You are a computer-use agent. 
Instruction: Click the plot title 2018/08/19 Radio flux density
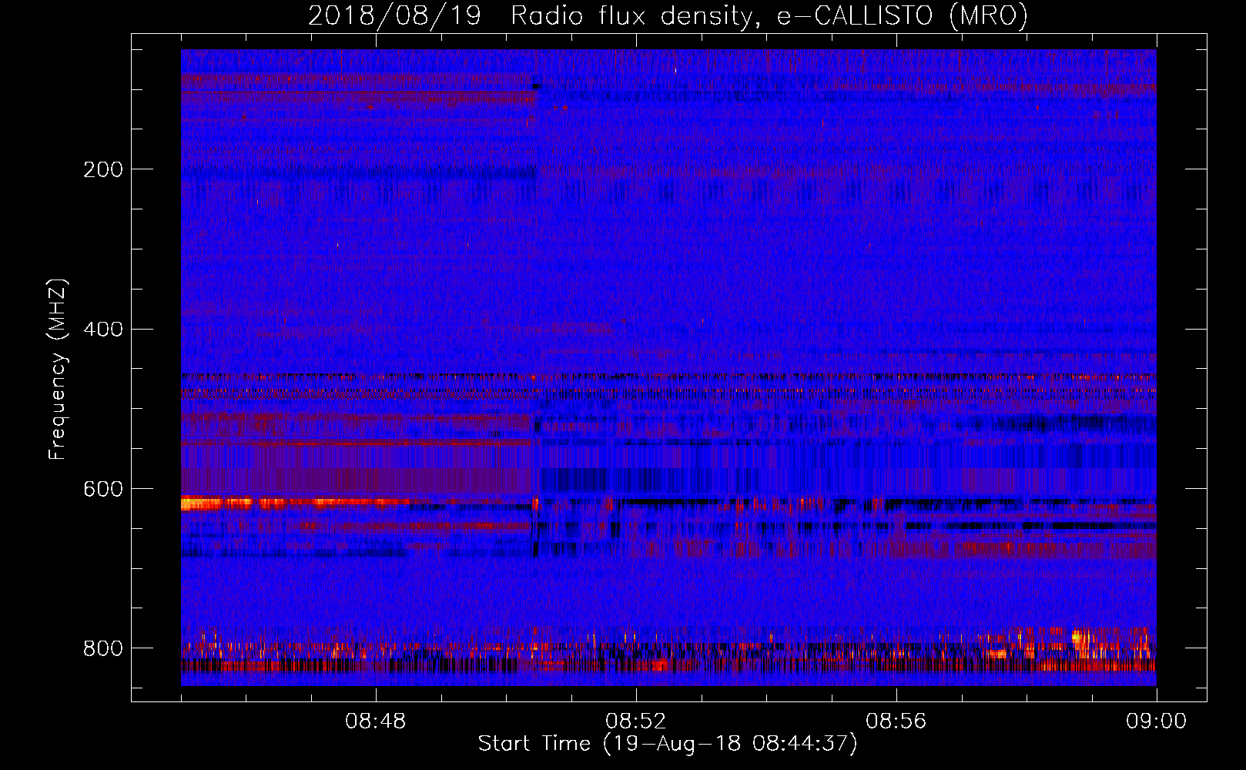point(668,16)
